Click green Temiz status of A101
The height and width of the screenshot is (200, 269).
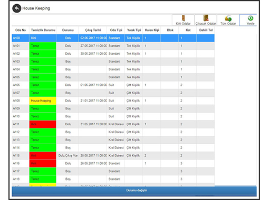43,46
